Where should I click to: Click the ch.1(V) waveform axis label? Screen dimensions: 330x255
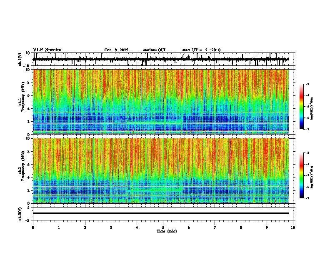click(x=20, y=59)
